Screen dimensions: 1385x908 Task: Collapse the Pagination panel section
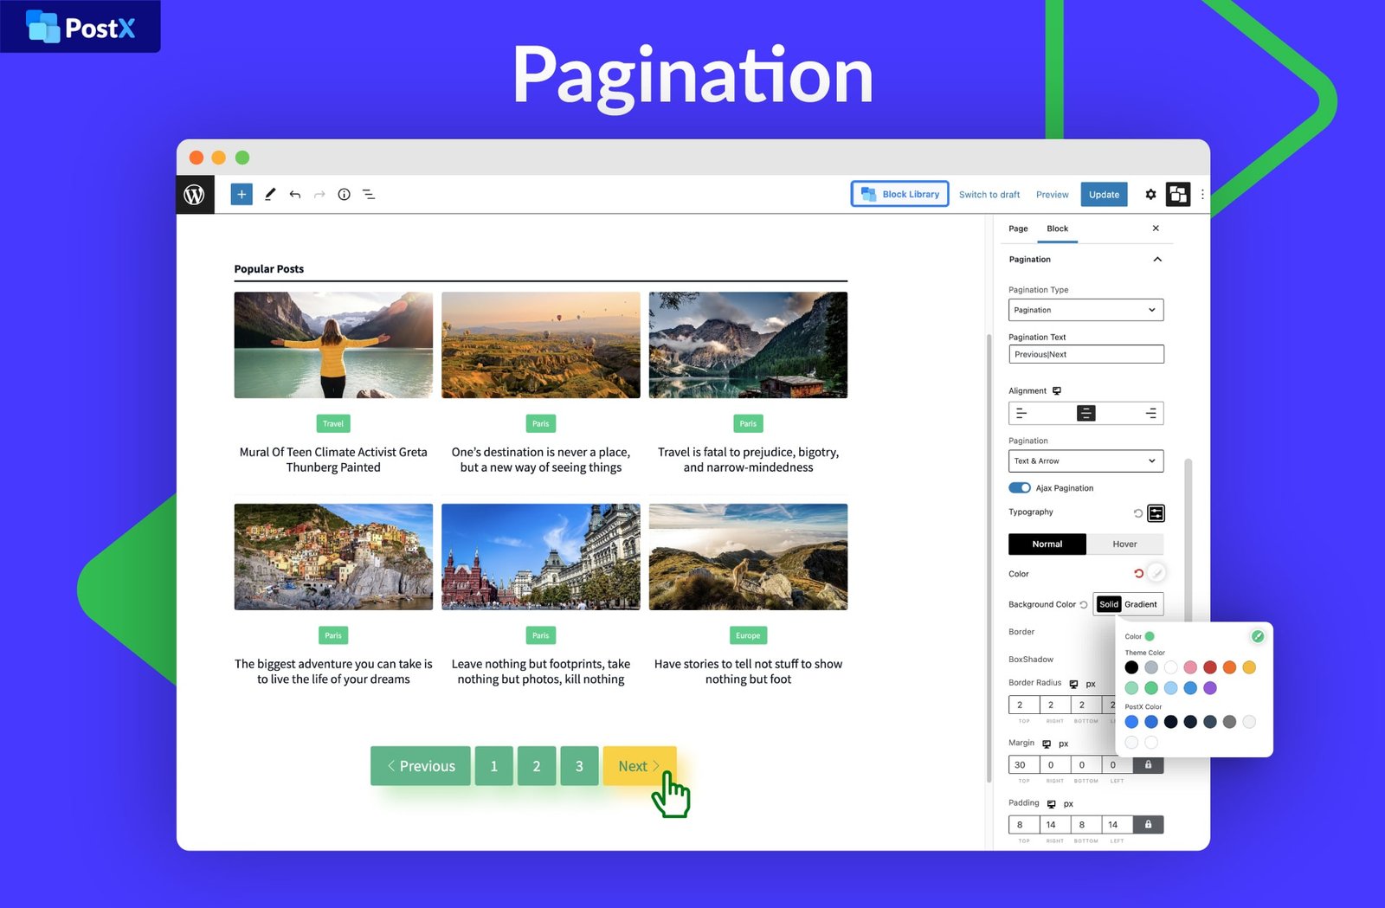coord(1157,260)
